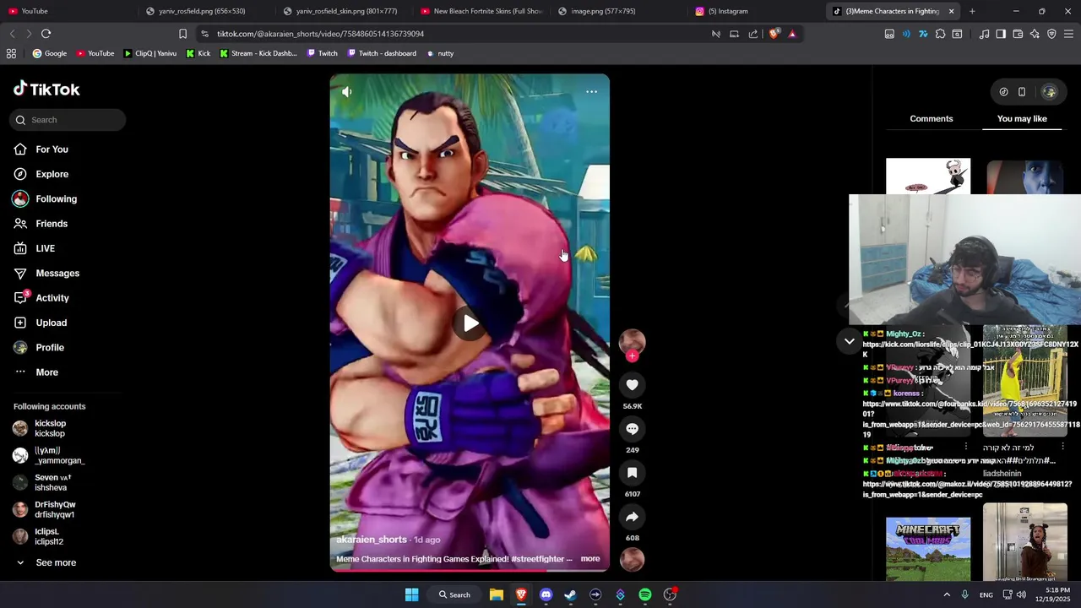Open Brave Shields lion icon
The width and height of the screenshot is (1081, 608).
point(774,34)
